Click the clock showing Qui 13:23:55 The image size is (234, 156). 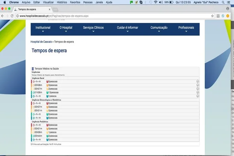click(x=183, y=2)
